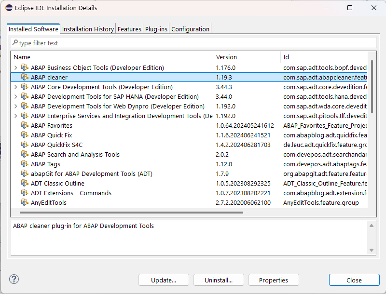The image size is (386, 294).
Task: Expand ABAP Development Tools for Web Dynpro
Action: [16, 106]
